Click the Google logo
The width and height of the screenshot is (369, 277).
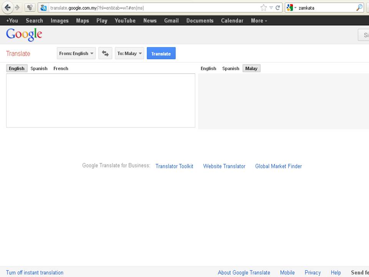[24, 35]
